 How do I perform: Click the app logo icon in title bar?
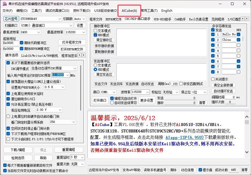[5, 4]
